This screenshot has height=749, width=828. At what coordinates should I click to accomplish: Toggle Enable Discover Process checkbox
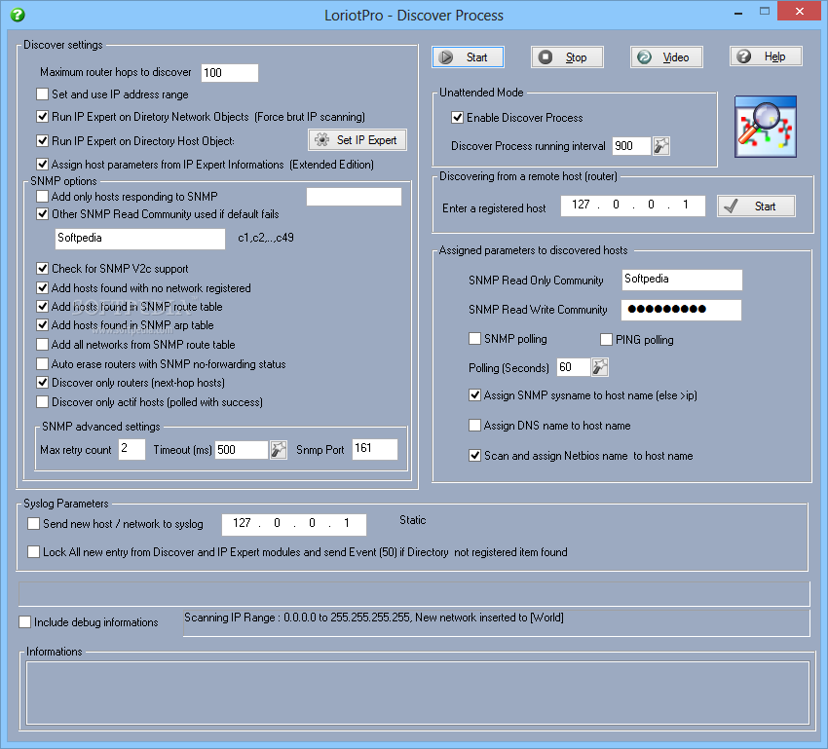point(457,117)
